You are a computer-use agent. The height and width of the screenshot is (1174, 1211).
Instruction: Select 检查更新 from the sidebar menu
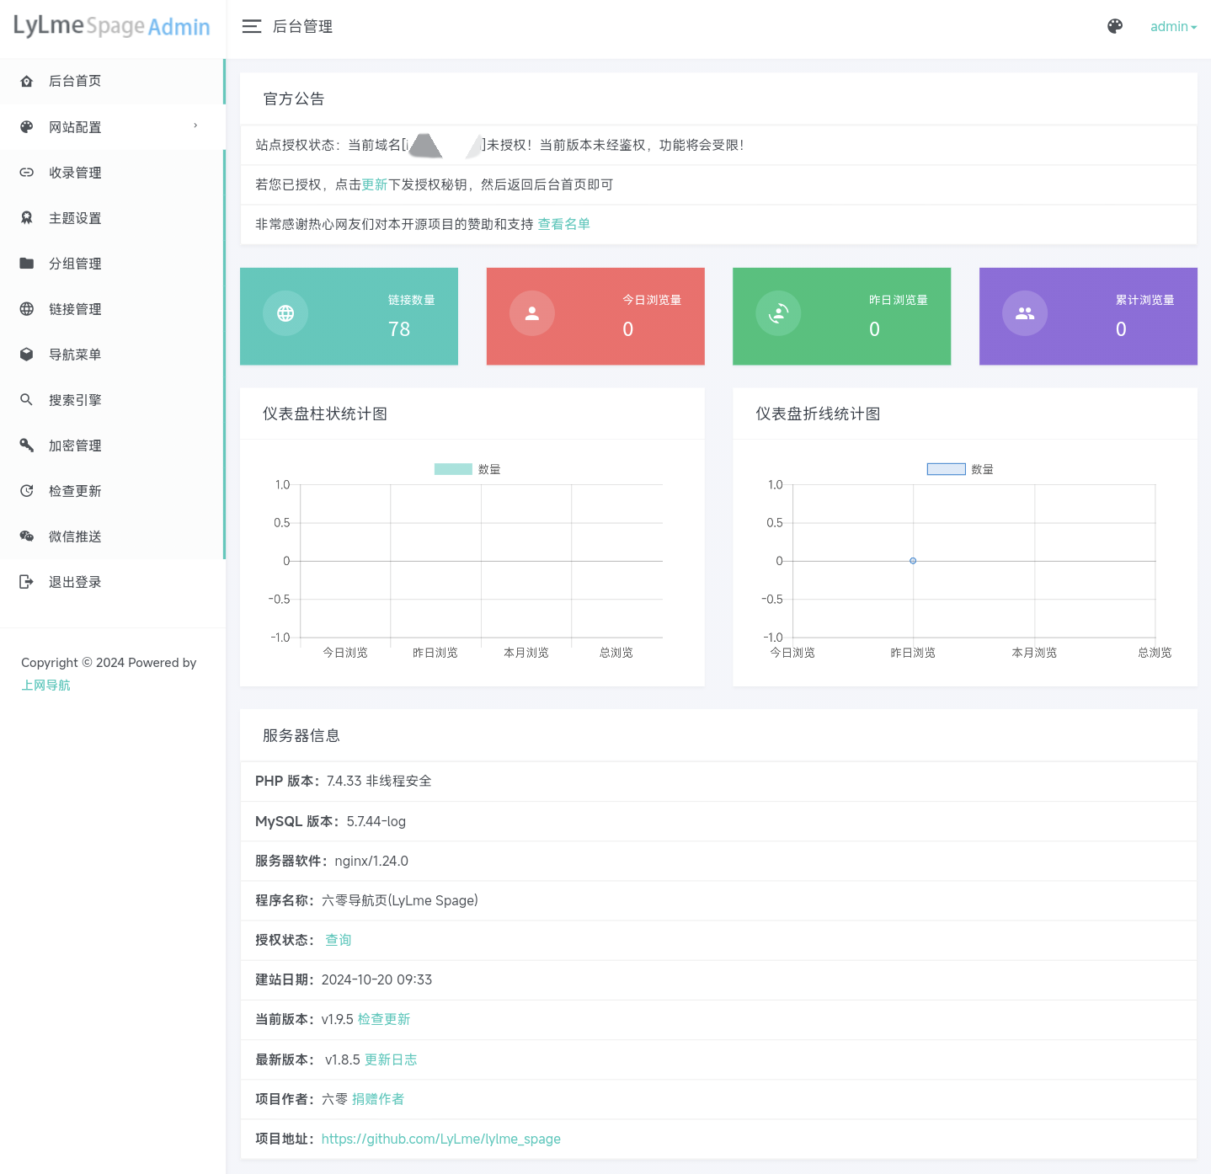(75, 490)
